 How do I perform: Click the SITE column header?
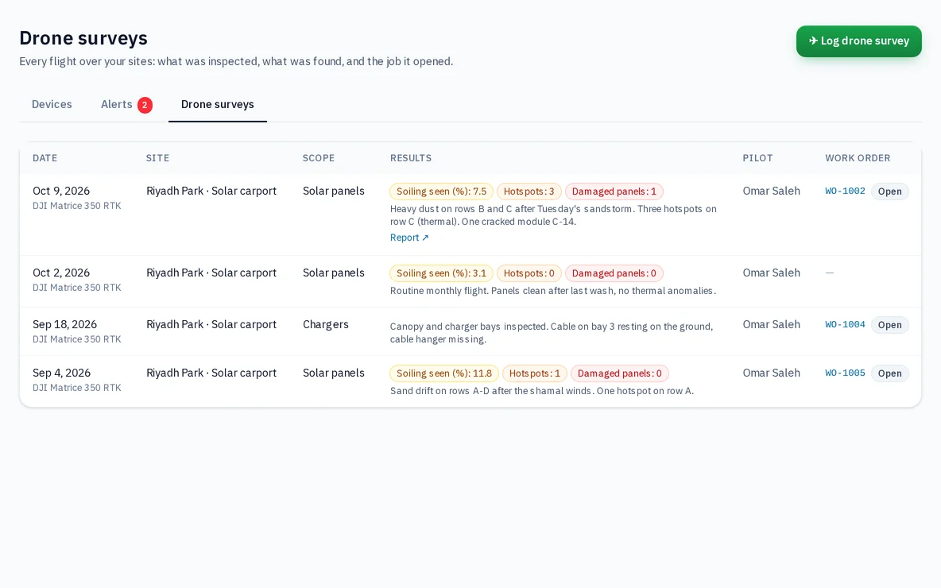coord(158,158)
